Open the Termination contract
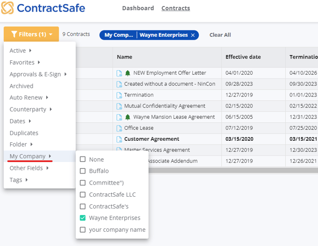This screenshot has width=318, height=246. [139, 95]
